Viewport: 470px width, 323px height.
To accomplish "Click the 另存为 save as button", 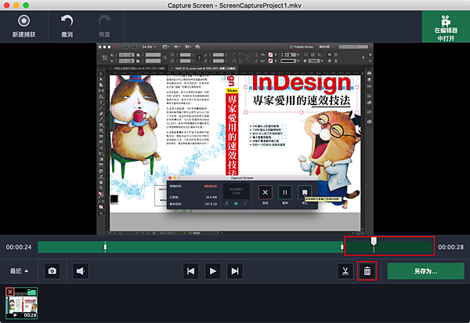I will tap(425, 271).
